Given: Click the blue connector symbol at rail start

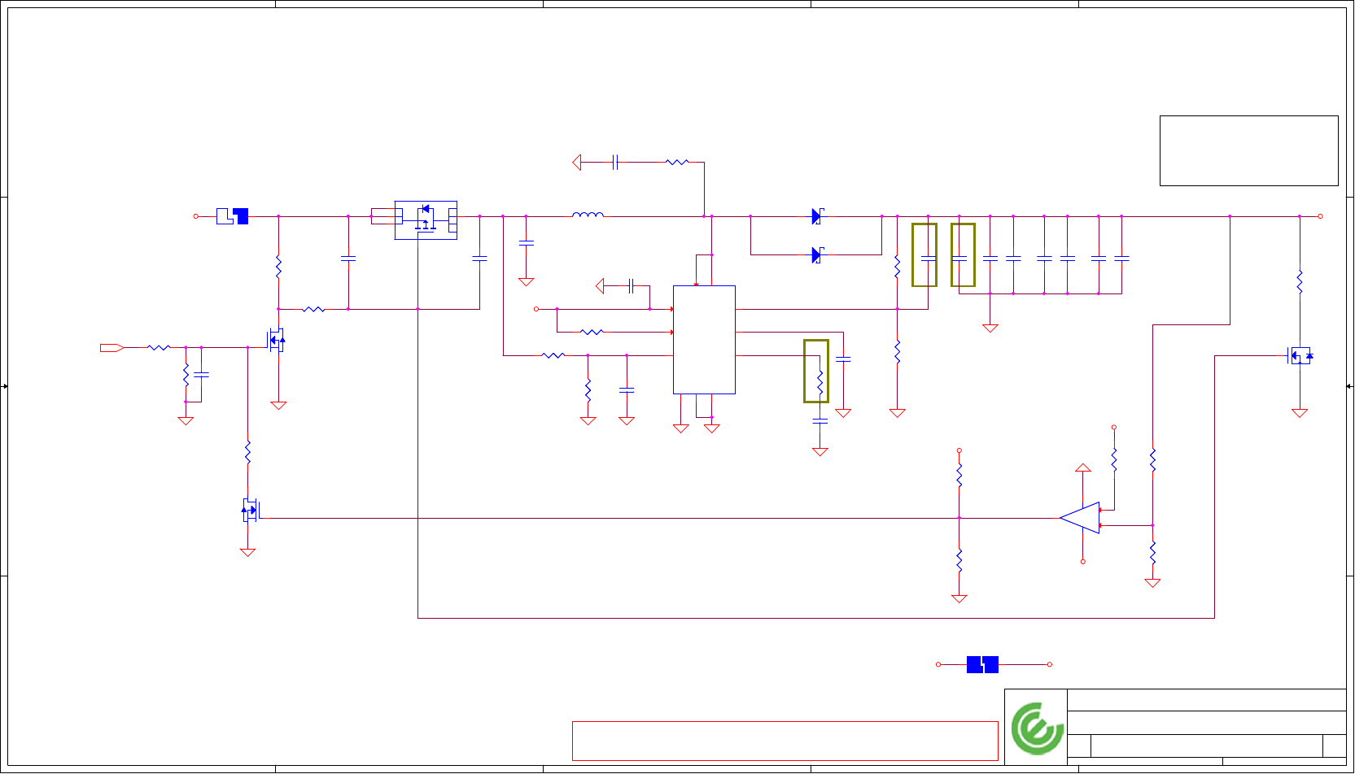Looking at the screenshot, I should point(232,216).
